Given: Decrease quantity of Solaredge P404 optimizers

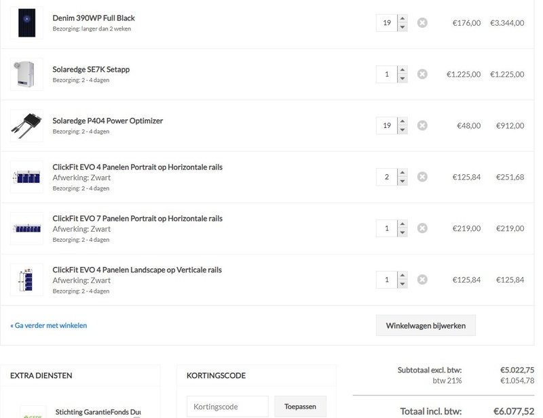Looking at the screenshot, I should coord(402,130).
